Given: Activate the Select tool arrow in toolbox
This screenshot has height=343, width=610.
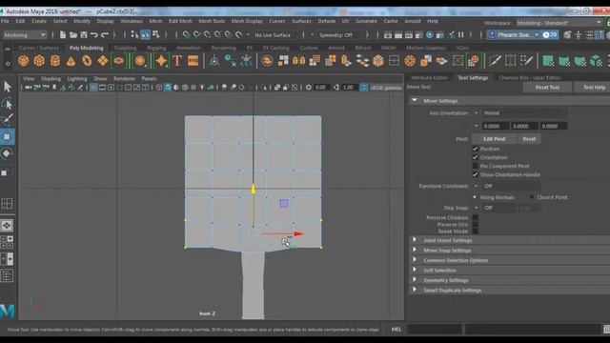Looking at the screenshot, I should (x=8, y=87).
